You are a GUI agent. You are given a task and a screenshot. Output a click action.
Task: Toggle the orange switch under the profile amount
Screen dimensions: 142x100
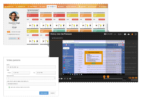pos(9,32)
